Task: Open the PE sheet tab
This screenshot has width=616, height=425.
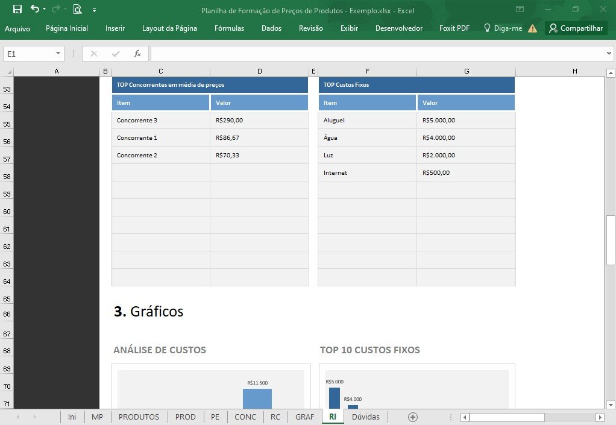Action: click(x=215, y=417)
